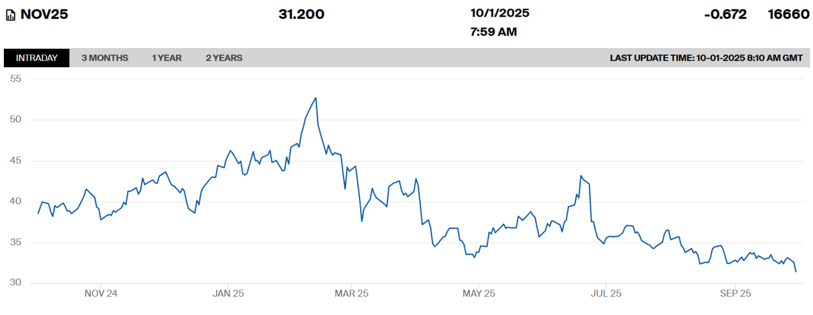Click the last update time text
Screen dimensions: 813x315
pos(706,58)
